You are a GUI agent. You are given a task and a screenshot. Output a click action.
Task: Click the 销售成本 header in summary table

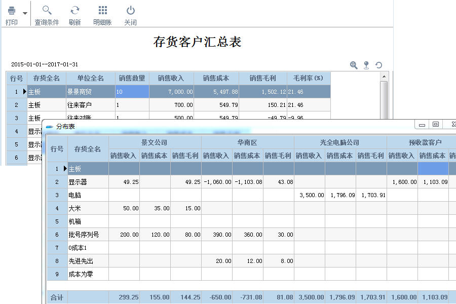pos(216,78)
